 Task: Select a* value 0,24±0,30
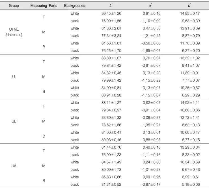(152, 162)
